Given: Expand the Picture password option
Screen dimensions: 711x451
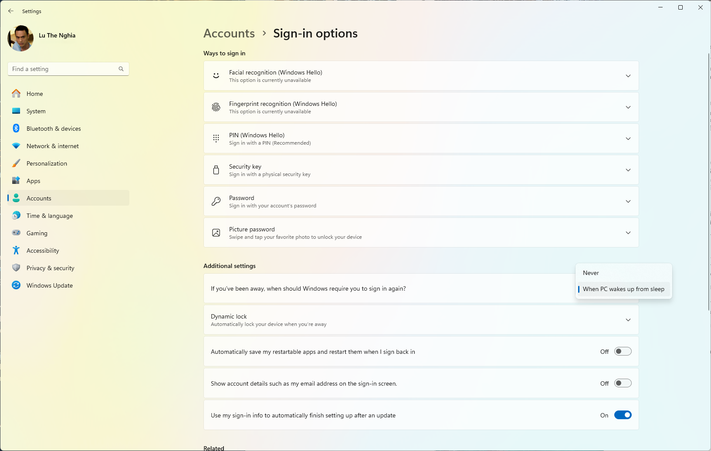Looking at the screenshot, I should (x=421, y=233).
